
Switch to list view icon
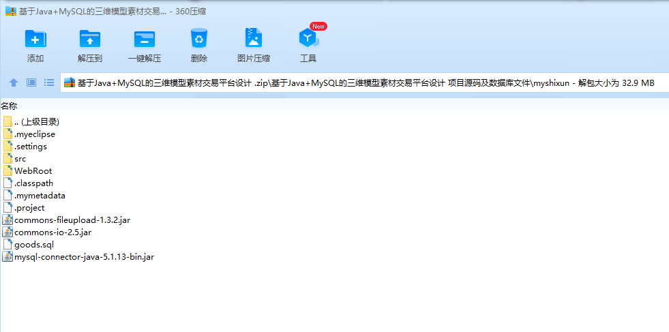(x=50, y=82)
